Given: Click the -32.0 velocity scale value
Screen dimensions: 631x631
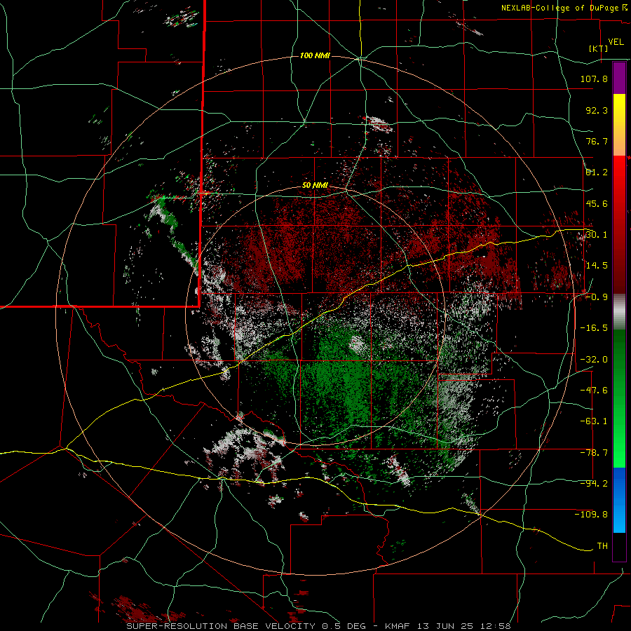Looking at the screenshot, I should tap(594, 360).
